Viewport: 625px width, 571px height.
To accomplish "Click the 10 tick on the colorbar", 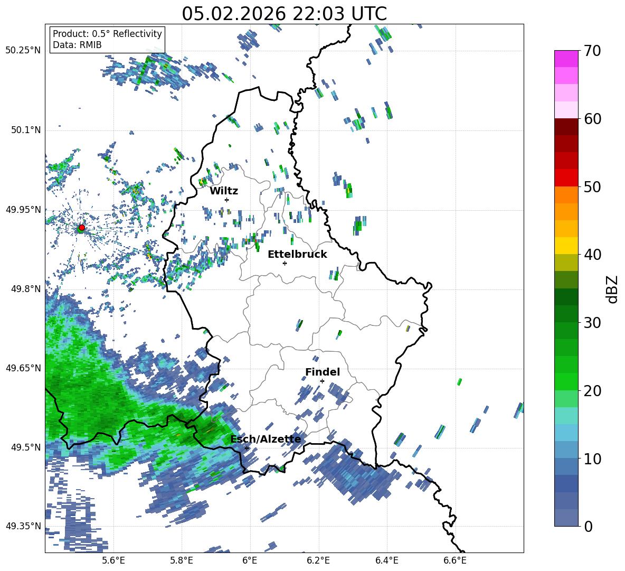I will click(x=592, y=458).
